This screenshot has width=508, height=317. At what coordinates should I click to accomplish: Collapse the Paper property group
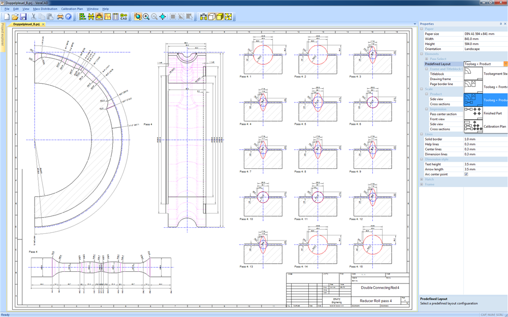(422, 29)
